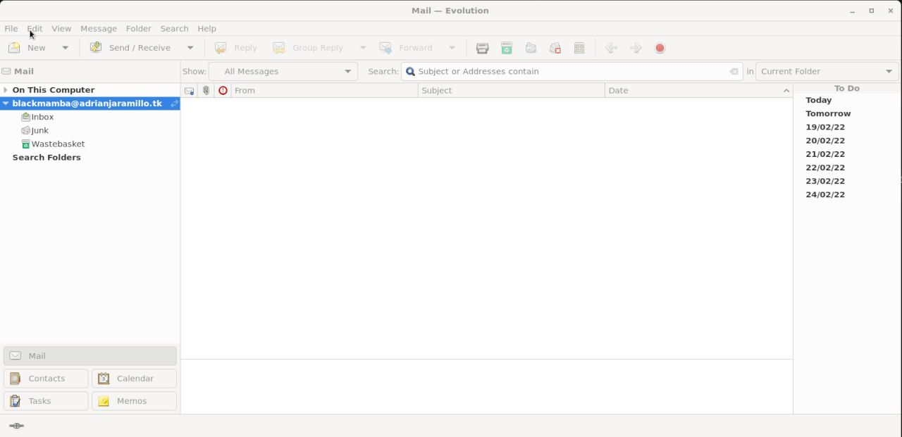
Task: Open the Show All Messages dropdown
Action: (x=283, y=71)
